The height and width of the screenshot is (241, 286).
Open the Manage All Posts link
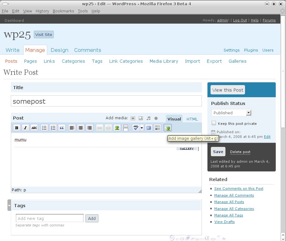tap(229, 202)
